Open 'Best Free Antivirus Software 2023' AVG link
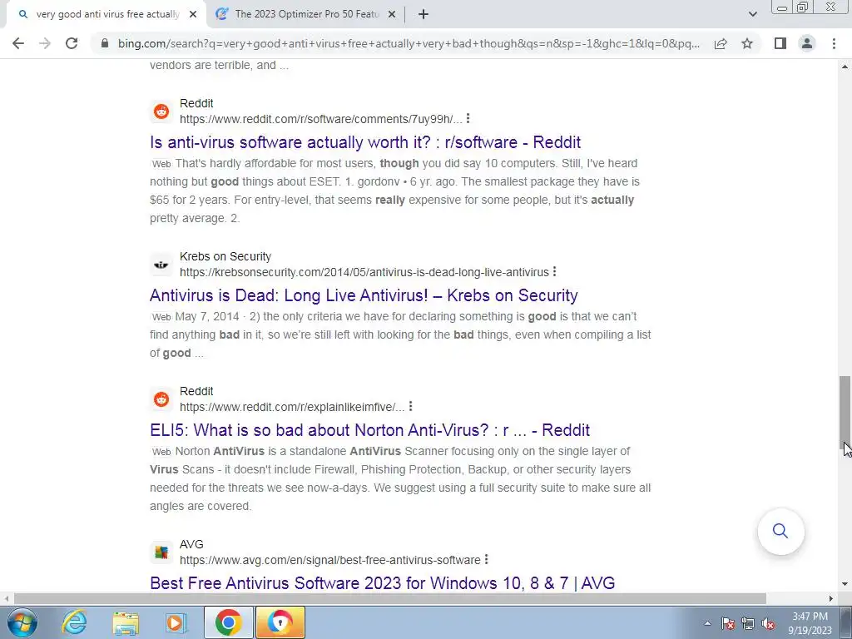Image resolution: width=852 pixels, height=639 pixels. pyautogui.click(x=383, y=583)
